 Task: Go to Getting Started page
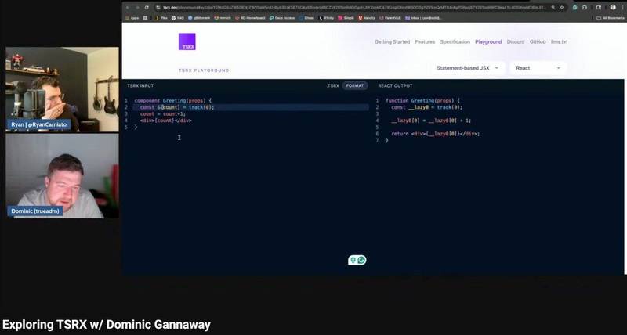(392, 42)
